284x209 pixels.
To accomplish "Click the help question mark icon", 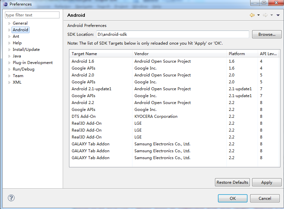I will point(11,198).
